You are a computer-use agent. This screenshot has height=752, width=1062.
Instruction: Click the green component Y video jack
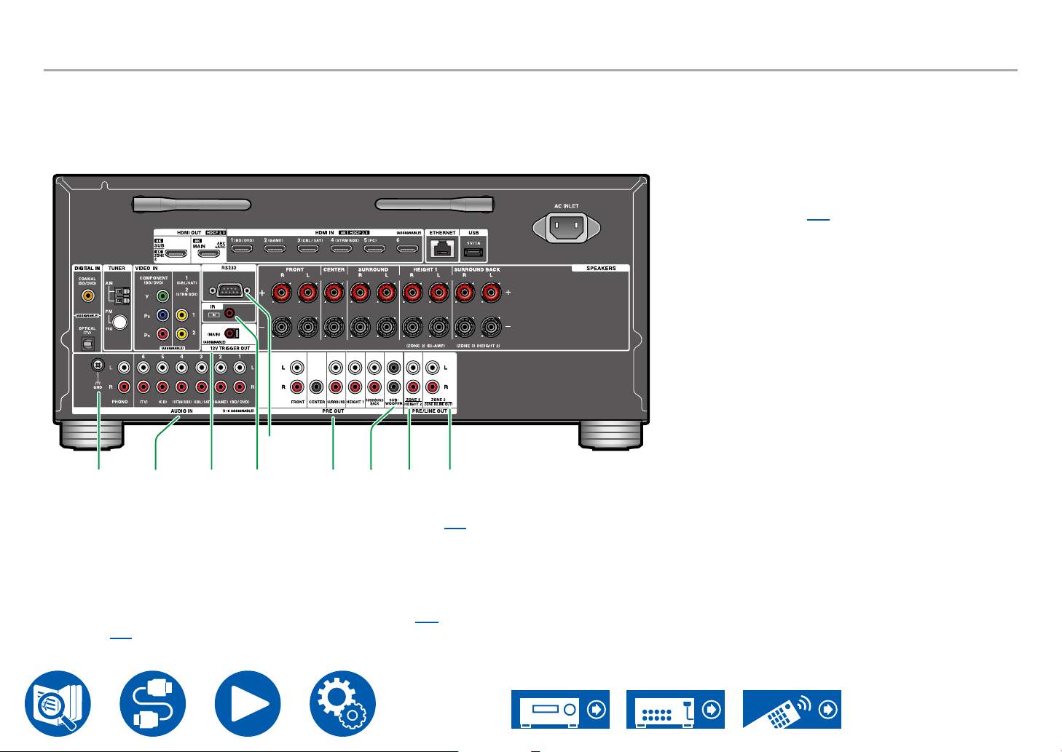coord(162,296)
